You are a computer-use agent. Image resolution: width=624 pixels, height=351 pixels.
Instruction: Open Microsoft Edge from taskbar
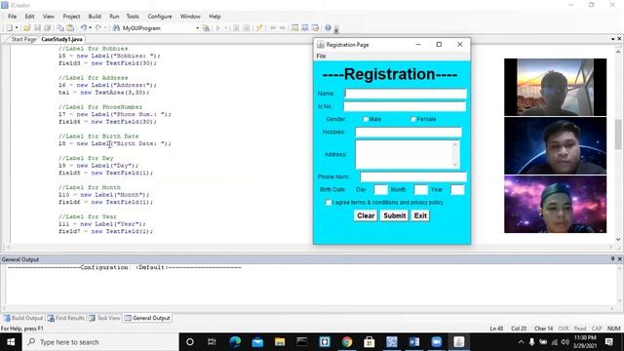tap(235, 342)
